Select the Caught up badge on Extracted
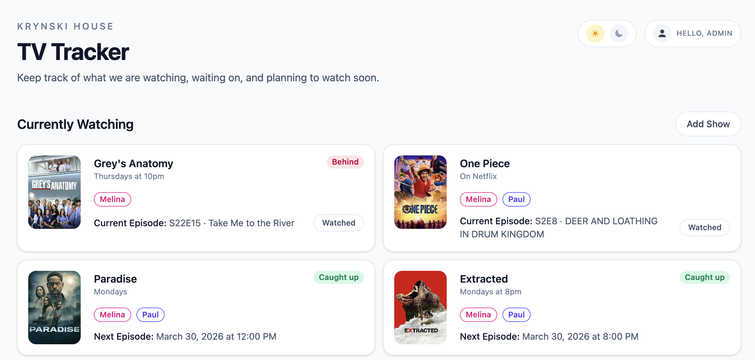755x360 pixels. 704,277
